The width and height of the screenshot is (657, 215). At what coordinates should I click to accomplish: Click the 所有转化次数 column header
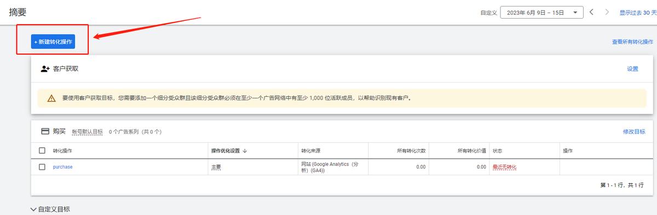point(411,150)
